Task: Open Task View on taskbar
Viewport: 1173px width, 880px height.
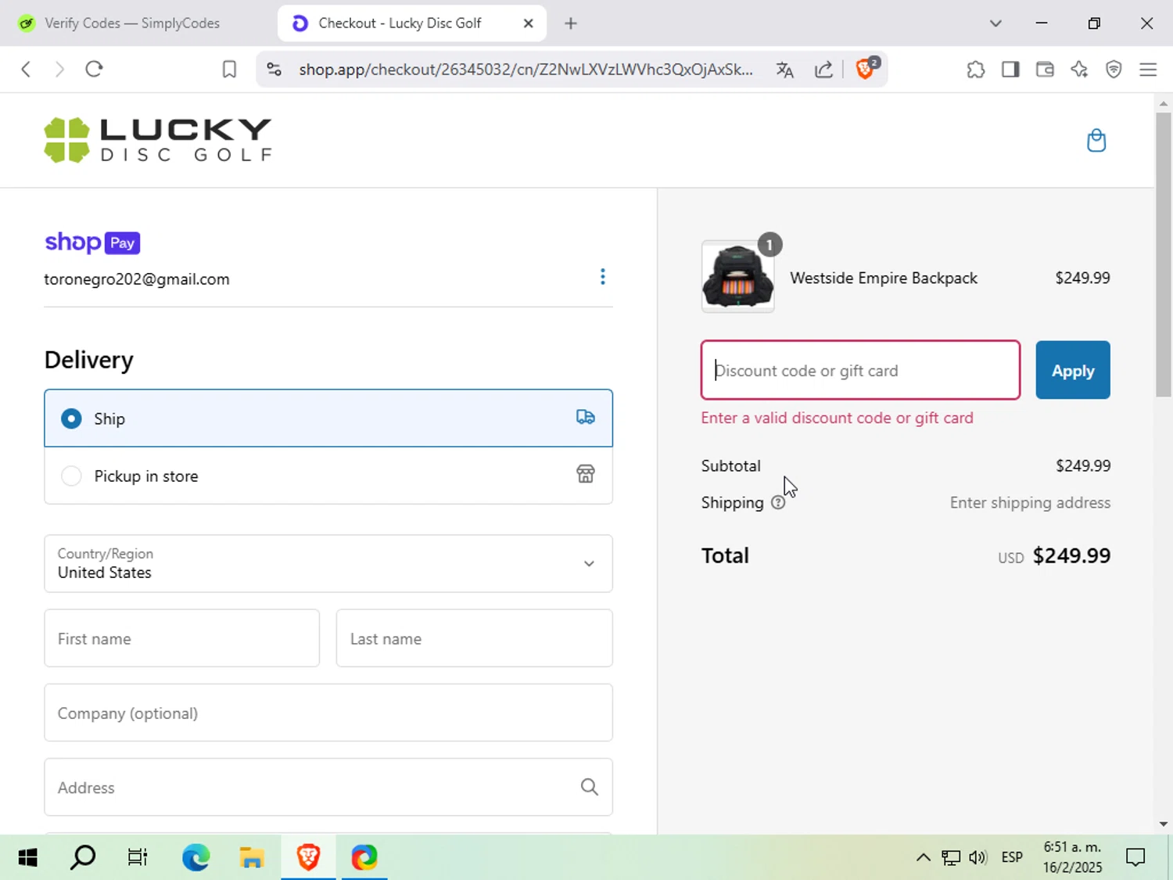Action: [138, 857]
